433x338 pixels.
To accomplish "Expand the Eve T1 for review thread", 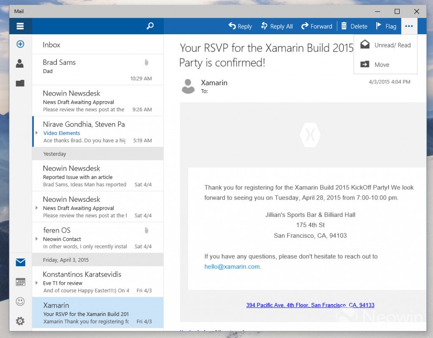I will coord(37,283).
